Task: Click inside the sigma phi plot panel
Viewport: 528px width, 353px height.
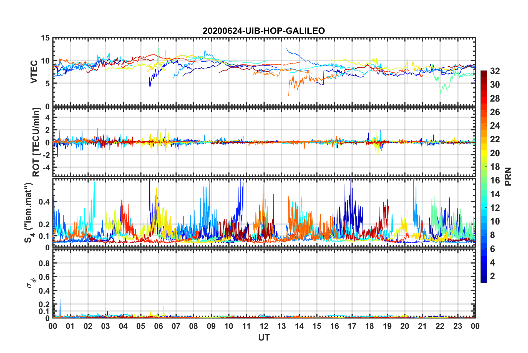Action: [x=264, y=283]
